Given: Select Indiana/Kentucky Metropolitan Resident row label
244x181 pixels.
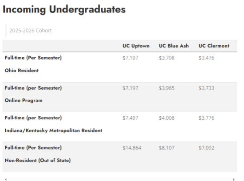Looking at the screenshot, I should [x=54, y=130].
